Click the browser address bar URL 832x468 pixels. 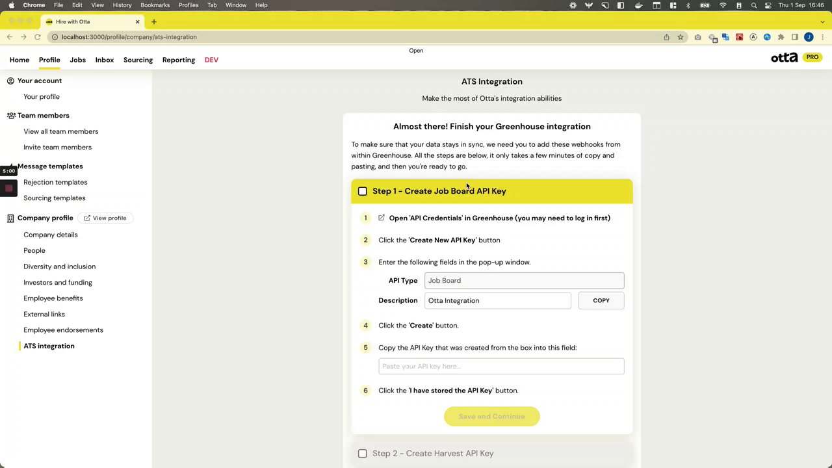pyautogui.click(x=129, y=37)
